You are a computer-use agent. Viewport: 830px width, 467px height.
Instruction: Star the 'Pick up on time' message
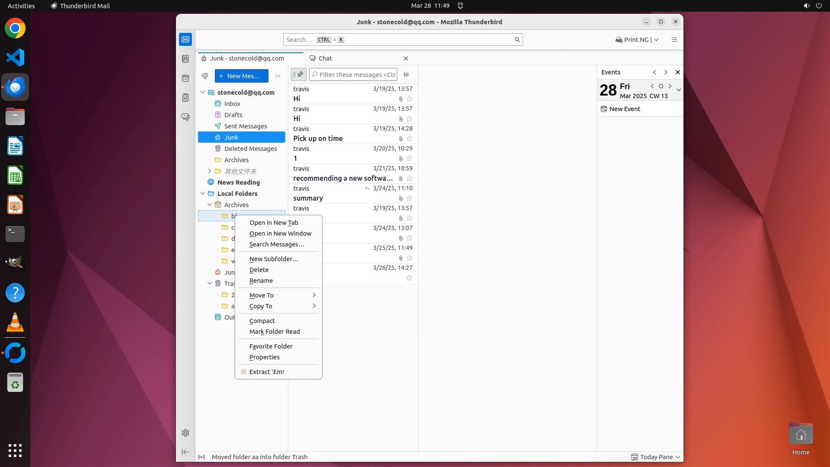coord(409,139)
